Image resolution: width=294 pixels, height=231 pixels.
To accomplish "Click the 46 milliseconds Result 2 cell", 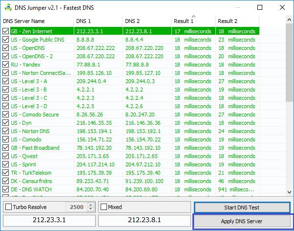I will 237,181.
